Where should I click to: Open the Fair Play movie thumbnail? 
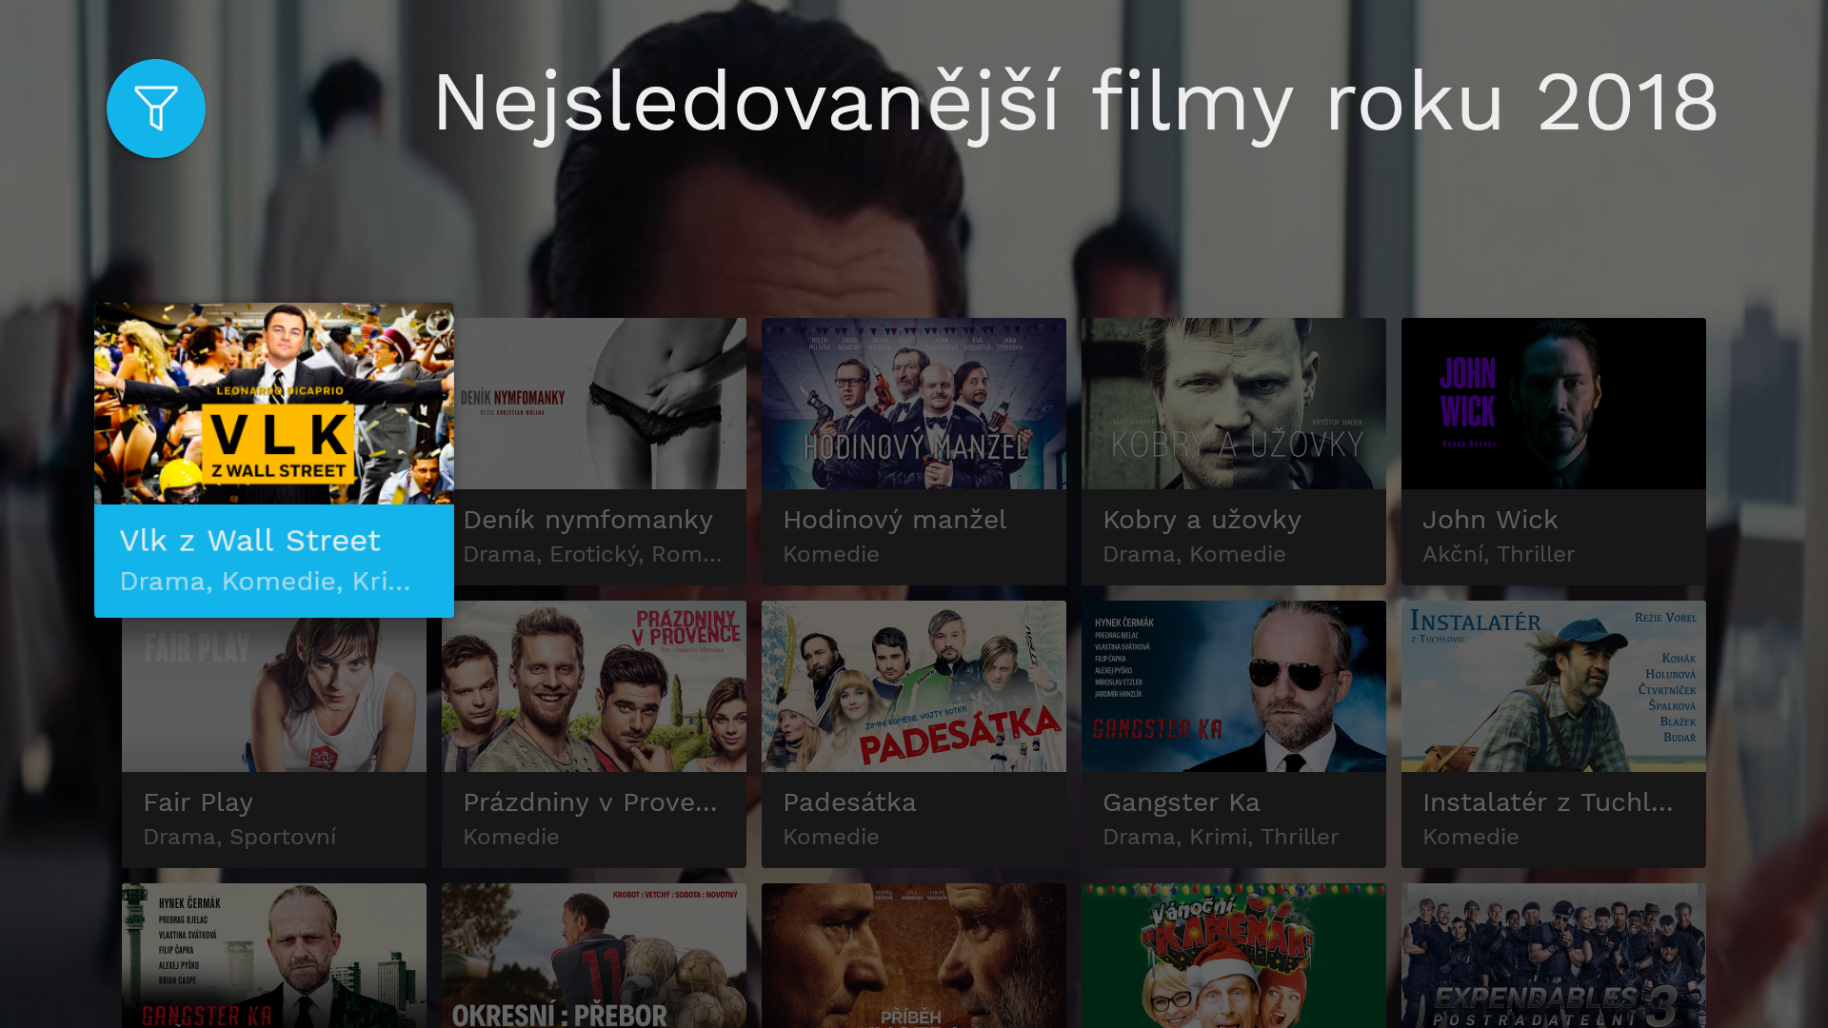pyautogui.click(x=274, y=695)
